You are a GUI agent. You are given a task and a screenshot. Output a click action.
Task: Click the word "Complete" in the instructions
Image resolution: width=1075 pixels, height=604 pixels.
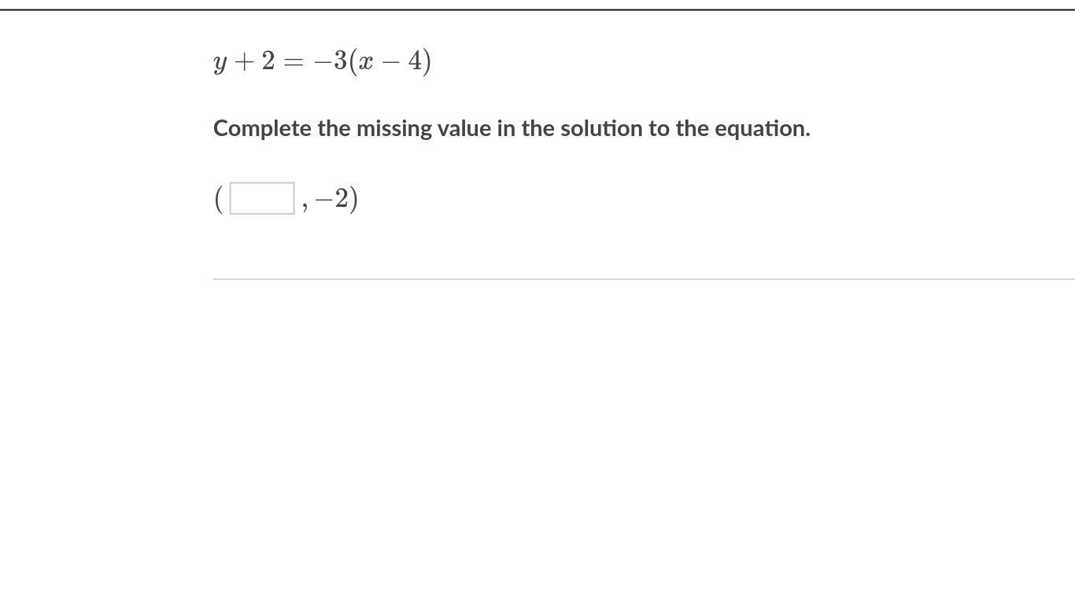click(263, 129)
